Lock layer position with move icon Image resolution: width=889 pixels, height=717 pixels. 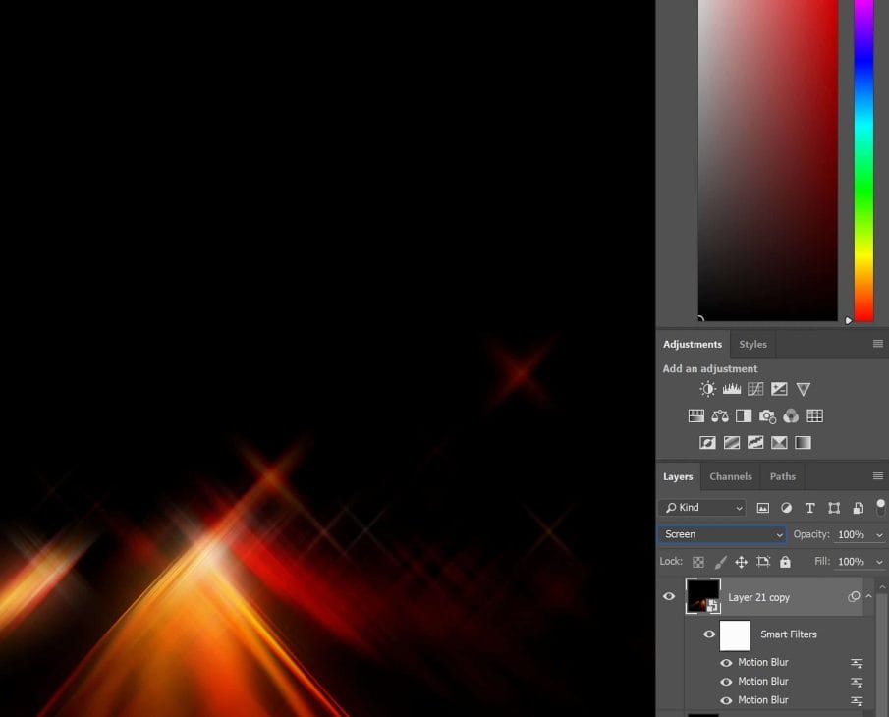(x=742, y=562)
